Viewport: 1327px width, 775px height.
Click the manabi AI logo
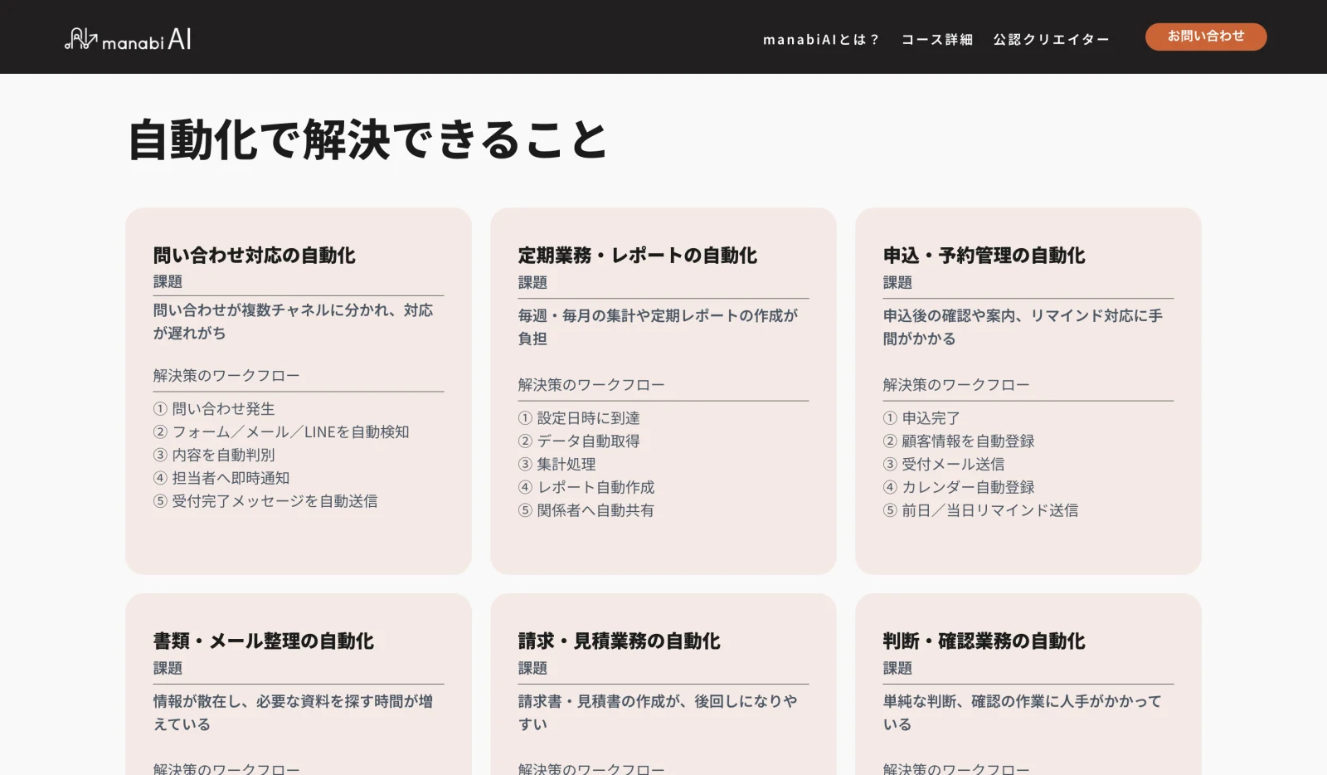128,39
